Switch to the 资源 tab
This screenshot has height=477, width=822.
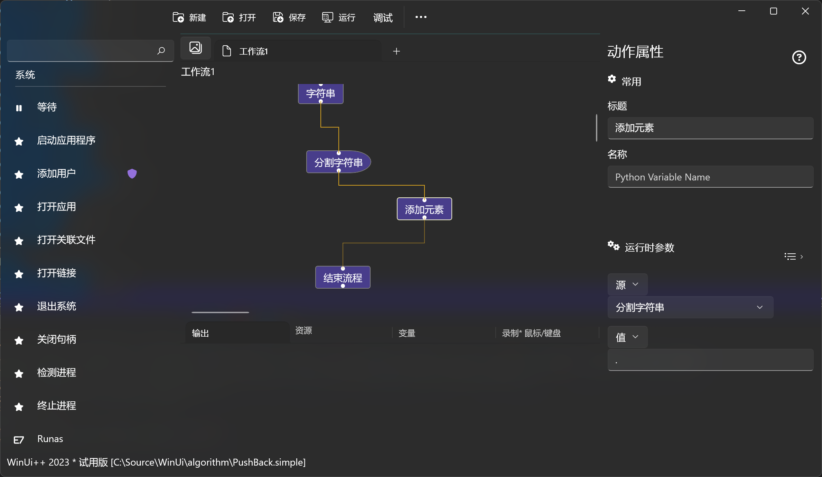(303, 330)
